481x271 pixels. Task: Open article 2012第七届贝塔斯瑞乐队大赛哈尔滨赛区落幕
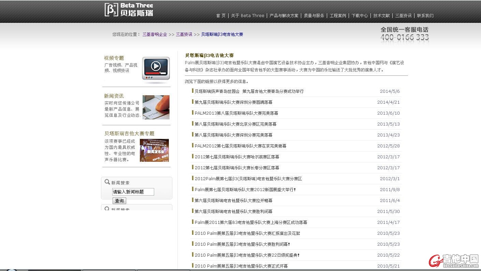(237, 157)
